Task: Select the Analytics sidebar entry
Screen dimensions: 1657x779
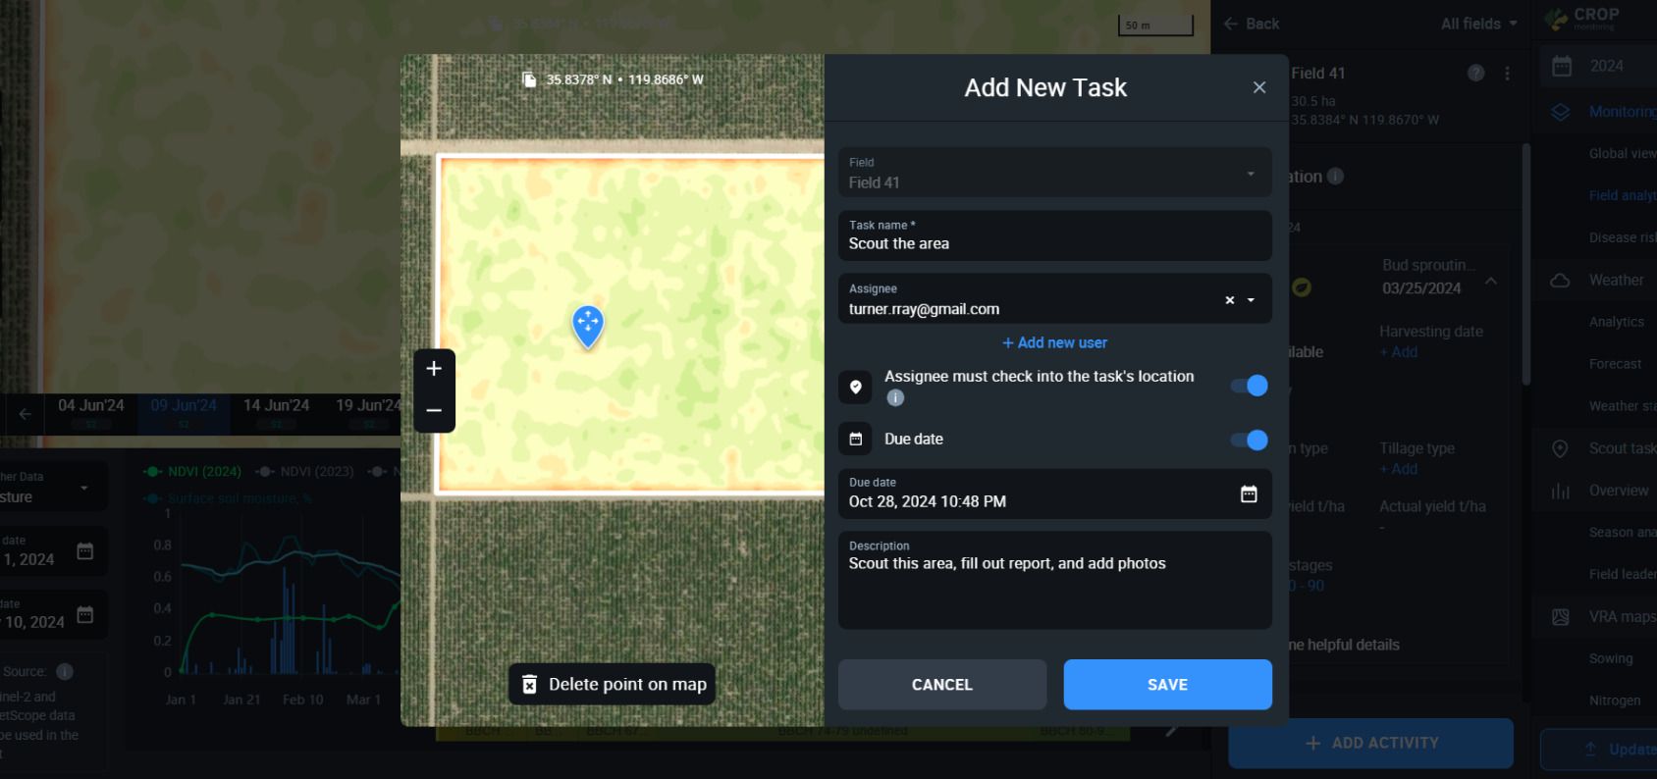Action: tap(1616, 322)
